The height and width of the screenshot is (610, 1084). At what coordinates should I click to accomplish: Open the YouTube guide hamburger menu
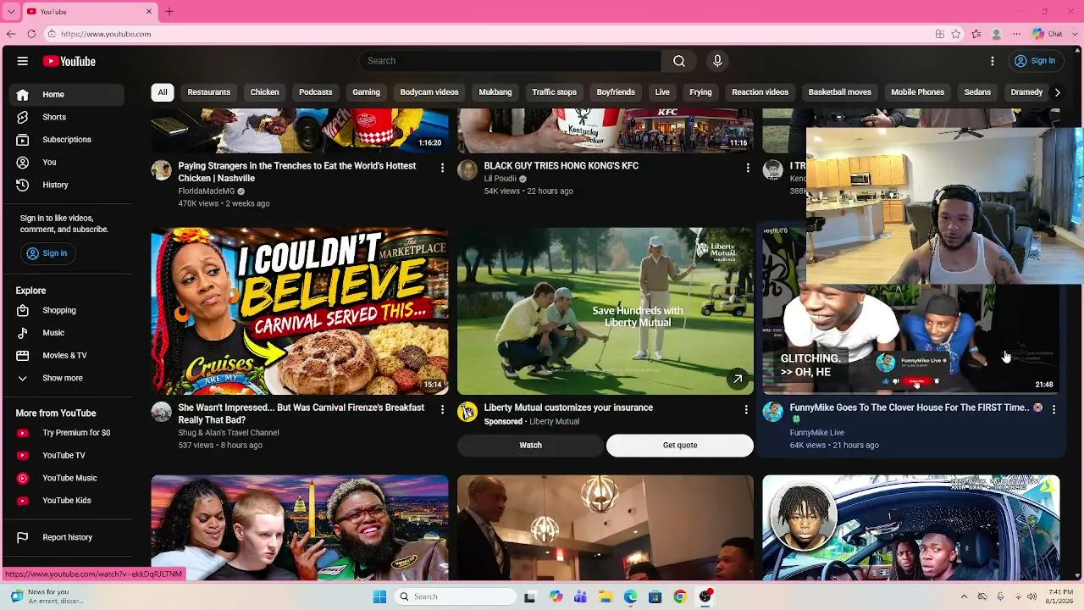tap(23, 61)
